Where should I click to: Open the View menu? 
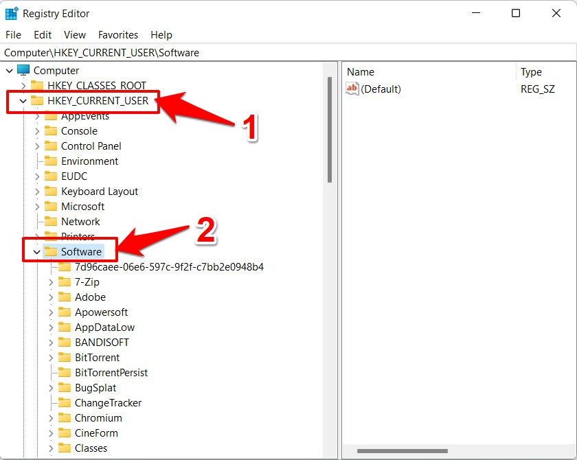coord(75,34)
